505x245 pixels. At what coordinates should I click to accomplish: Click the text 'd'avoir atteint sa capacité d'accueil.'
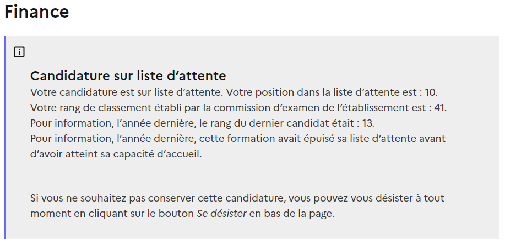pyautogui.click(x=116, y=153)
